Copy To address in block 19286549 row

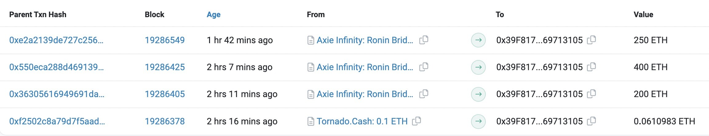591,40
